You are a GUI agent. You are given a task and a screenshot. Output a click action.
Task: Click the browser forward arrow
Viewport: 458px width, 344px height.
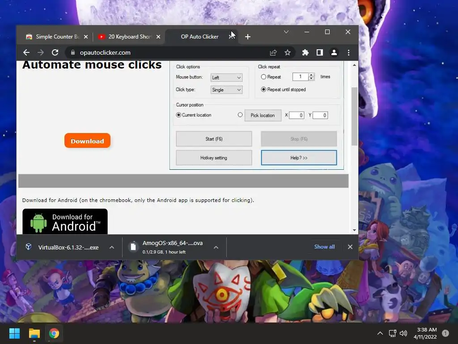click(41, 53)
